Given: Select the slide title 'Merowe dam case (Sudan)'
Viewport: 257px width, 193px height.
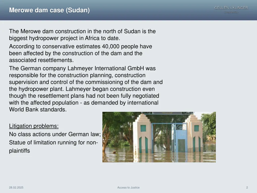Looking at the screenshot, I should pos(49,11).
